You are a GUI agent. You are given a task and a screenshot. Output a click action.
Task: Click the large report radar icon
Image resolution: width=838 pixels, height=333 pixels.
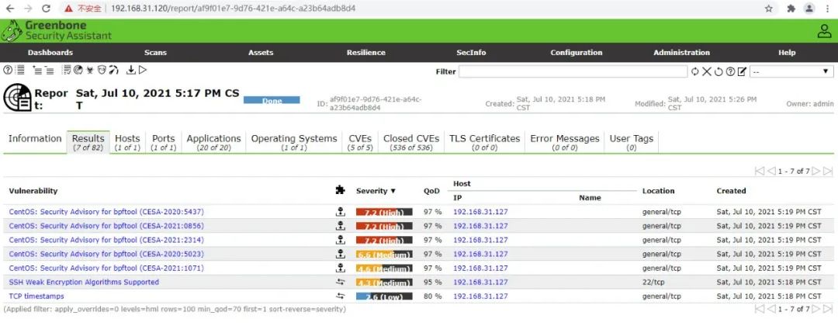(17, 97)
